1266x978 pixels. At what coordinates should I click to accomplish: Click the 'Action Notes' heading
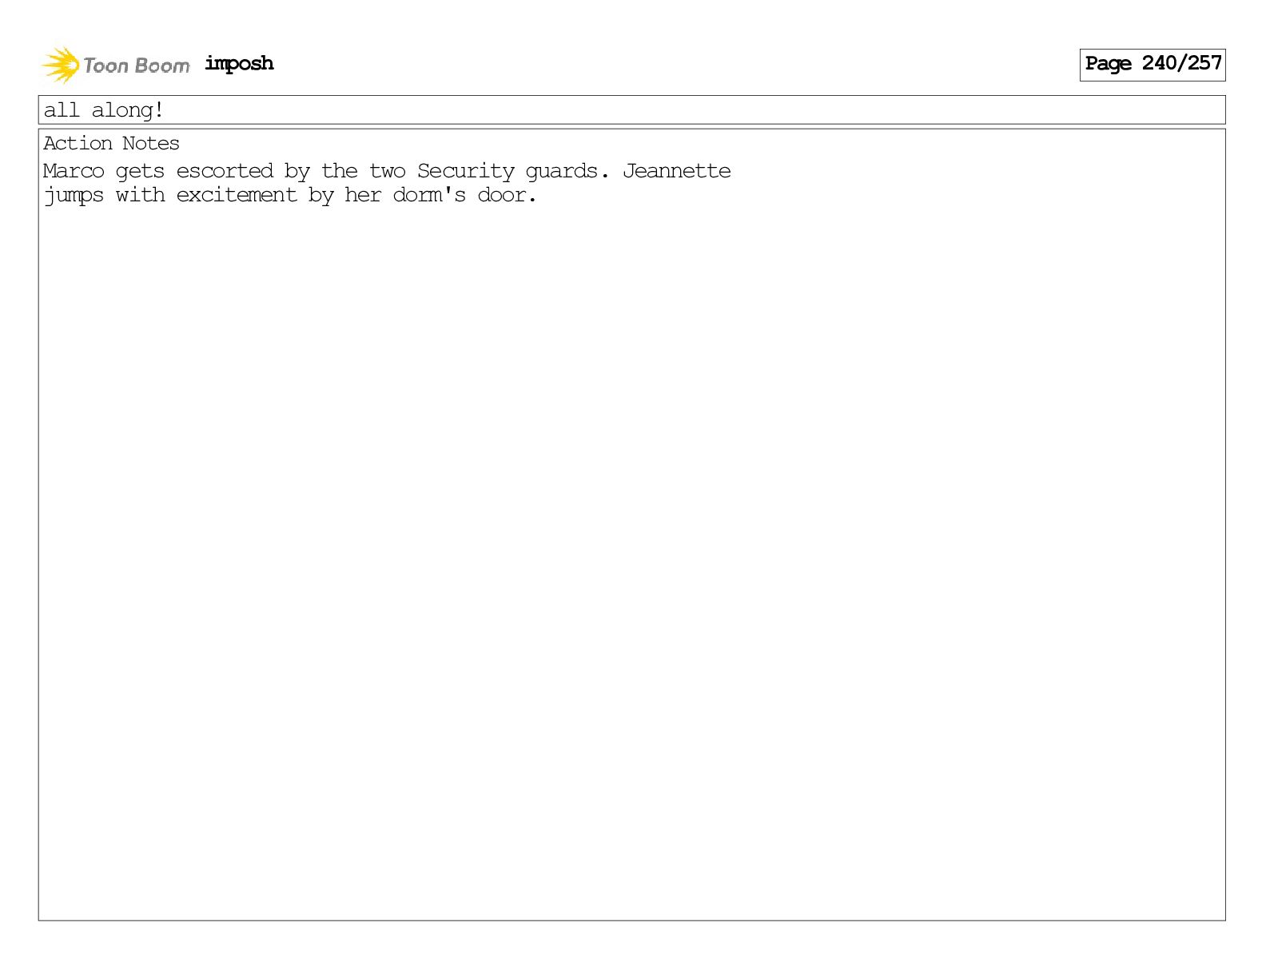(x=111, y=144)
